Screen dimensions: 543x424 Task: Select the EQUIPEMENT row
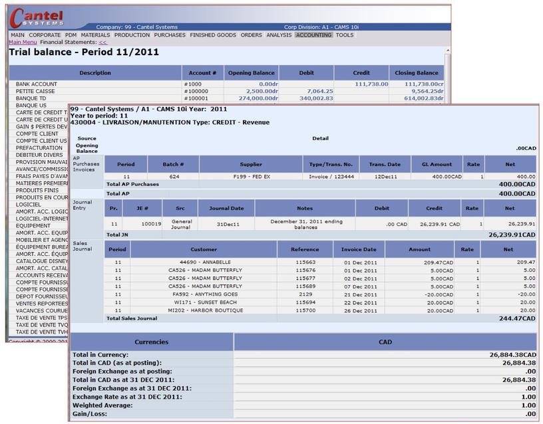(x=33, y=226)
